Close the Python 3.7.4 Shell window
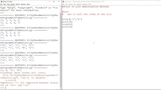The width and height of the screenshot is (161, 90). coord(59,2)
